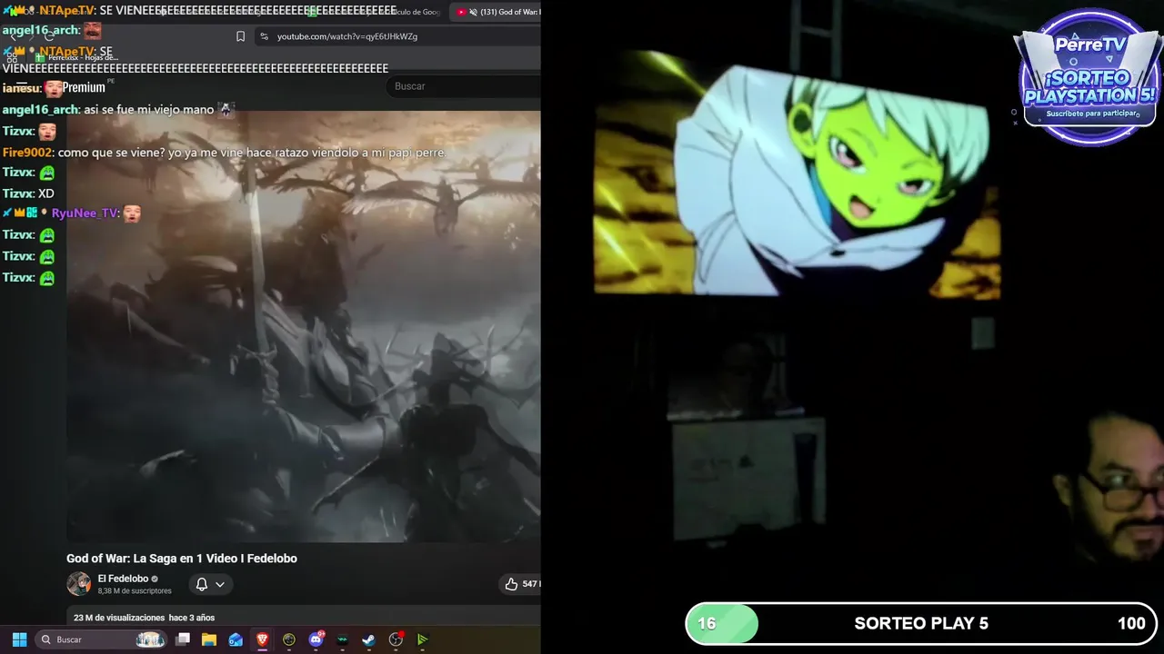
Task: Click the youtube.com URL in the address bar
Action: [x=346, y=36]
